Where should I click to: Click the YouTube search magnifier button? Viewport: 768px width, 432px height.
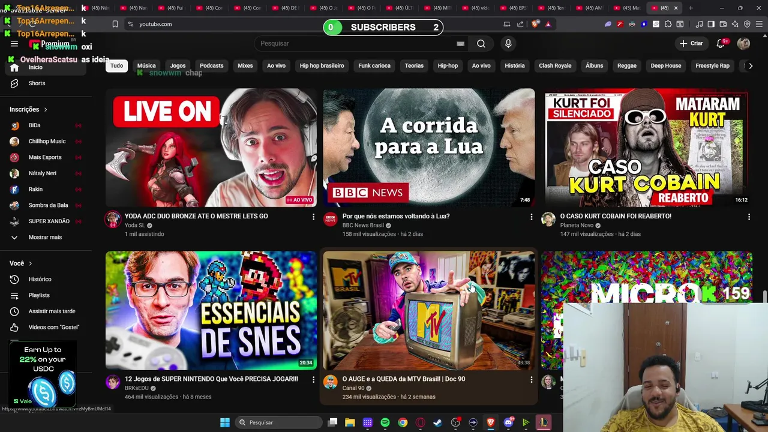[x=481, y=43]
